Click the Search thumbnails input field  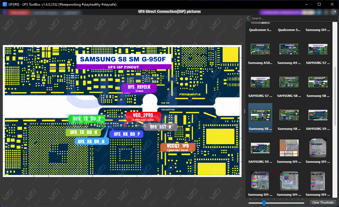[294, 18]
